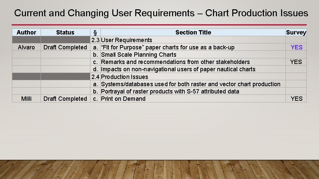Open the purple YES survey link
319x179 pixels.
point(296,47)
